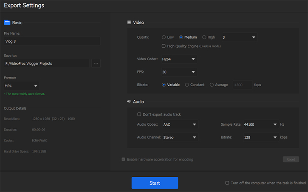308x192 pixels.
Task: Choose Constant bitrate mode
Action: (x=187, y=85)
